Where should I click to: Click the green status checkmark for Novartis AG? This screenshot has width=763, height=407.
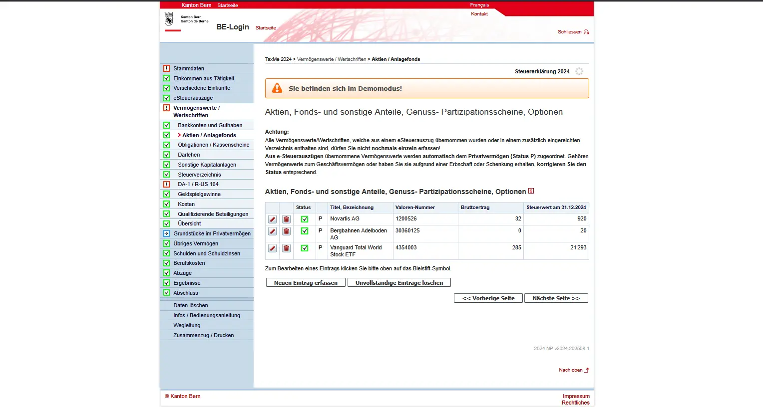pos(305,219)
